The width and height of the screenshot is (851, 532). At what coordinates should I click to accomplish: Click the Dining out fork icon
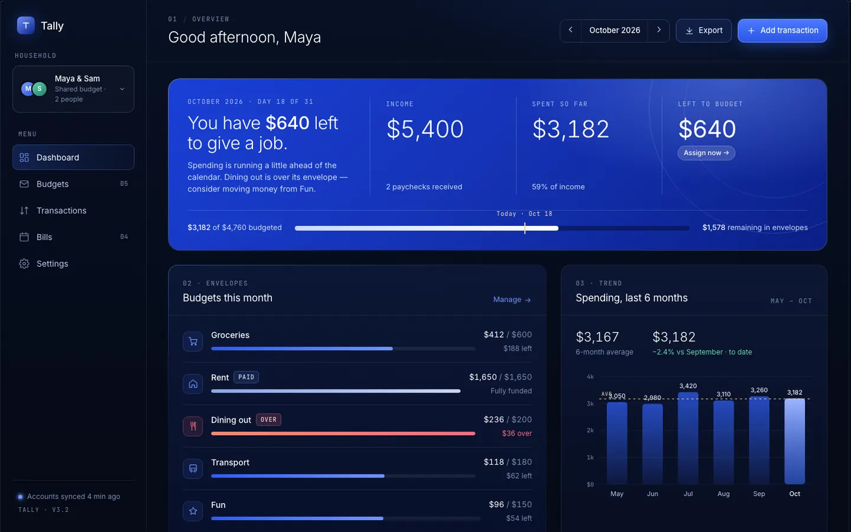[193, 426]
